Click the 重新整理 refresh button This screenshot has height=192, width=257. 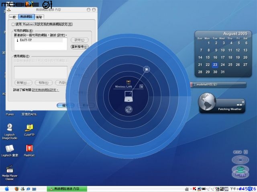[80, 47]
